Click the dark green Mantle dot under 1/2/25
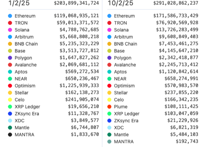This screenshot has width=204, height=147. pyautogui.click(x=10, y=127)
